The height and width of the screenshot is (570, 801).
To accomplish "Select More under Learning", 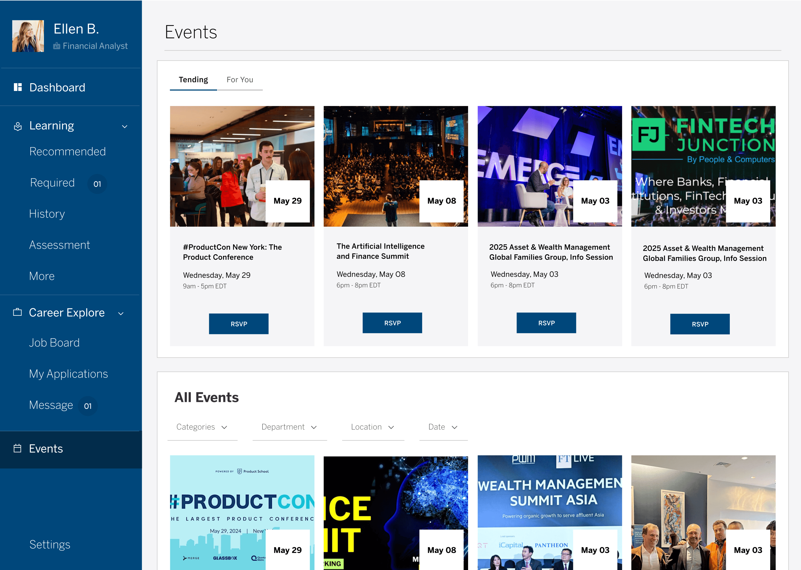I will 42,276.
